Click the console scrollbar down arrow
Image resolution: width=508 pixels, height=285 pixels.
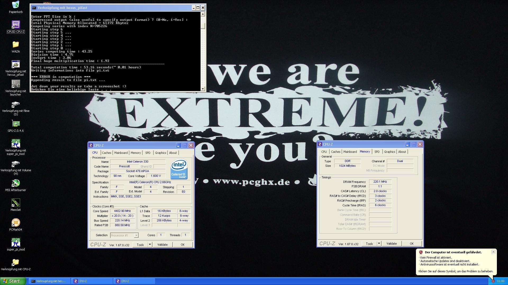pyautogui.click(x=203, y=89)
